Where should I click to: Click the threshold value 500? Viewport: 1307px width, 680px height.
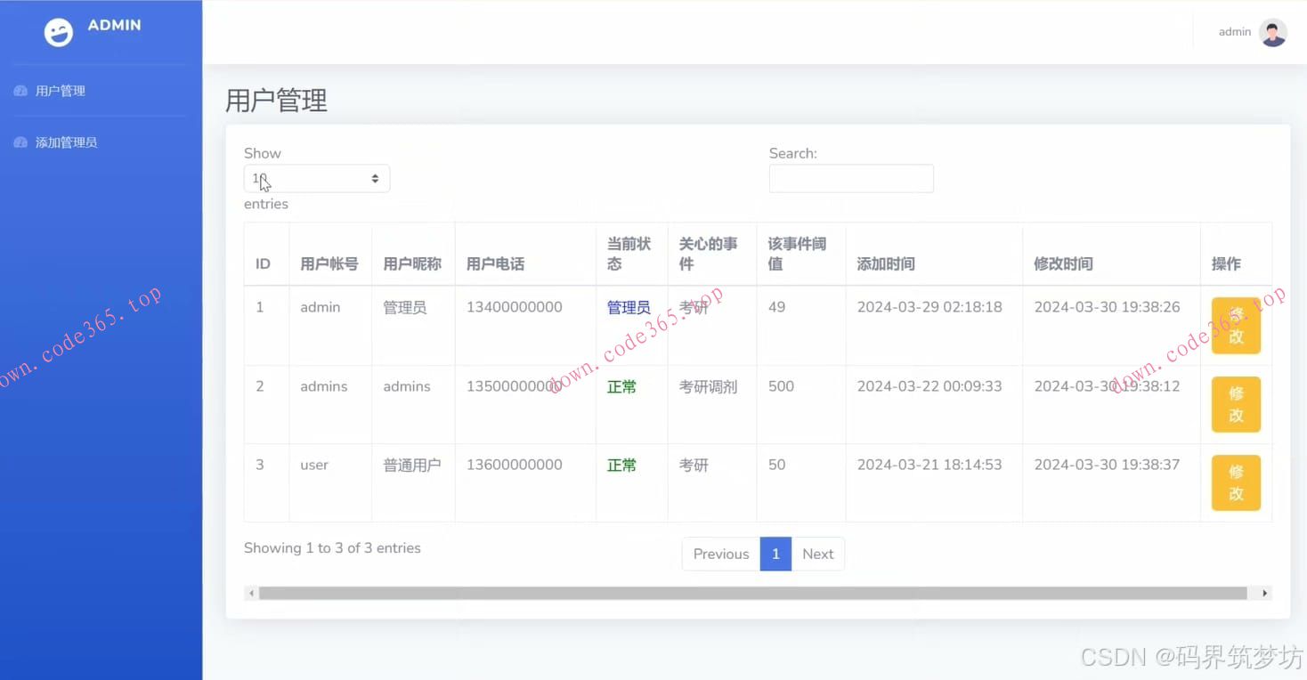coord(781,386)
